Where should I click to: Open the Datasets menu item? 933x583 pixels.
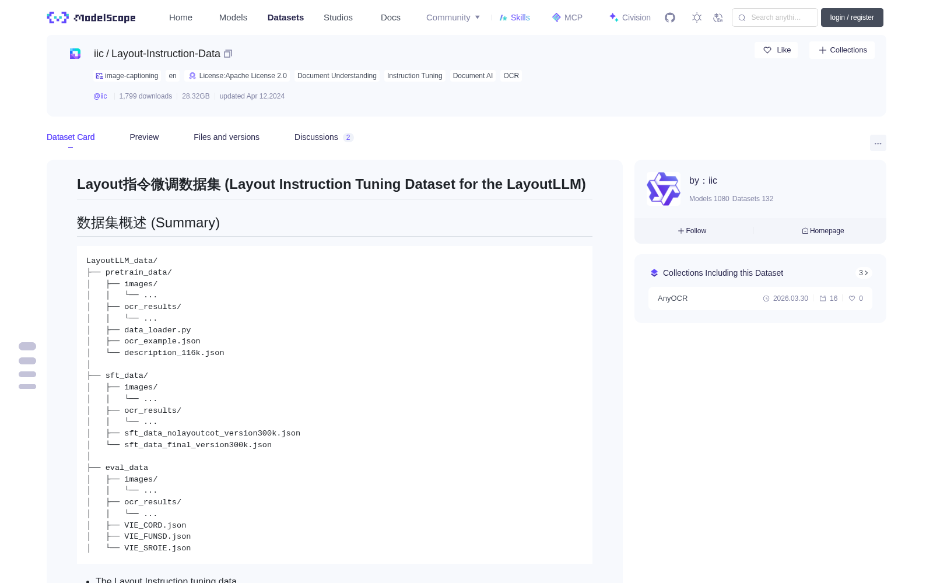[286, 17]
